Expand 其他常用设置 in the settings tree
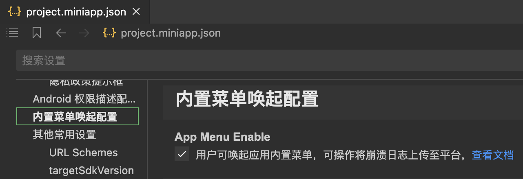The image size is (523, 179). (64, 134)
